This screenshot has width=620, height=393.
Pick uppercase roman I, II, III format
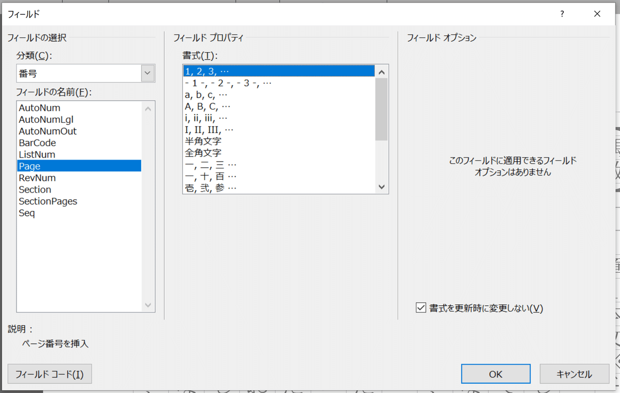(279, 129)
